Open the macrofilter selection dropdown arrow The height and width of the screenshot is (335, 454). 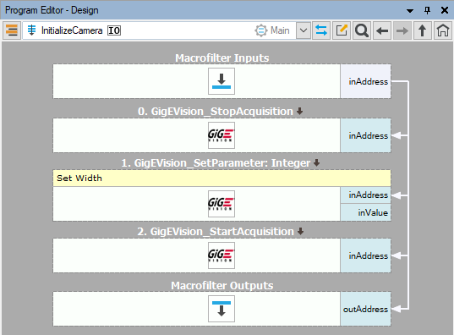coord(304,30)
